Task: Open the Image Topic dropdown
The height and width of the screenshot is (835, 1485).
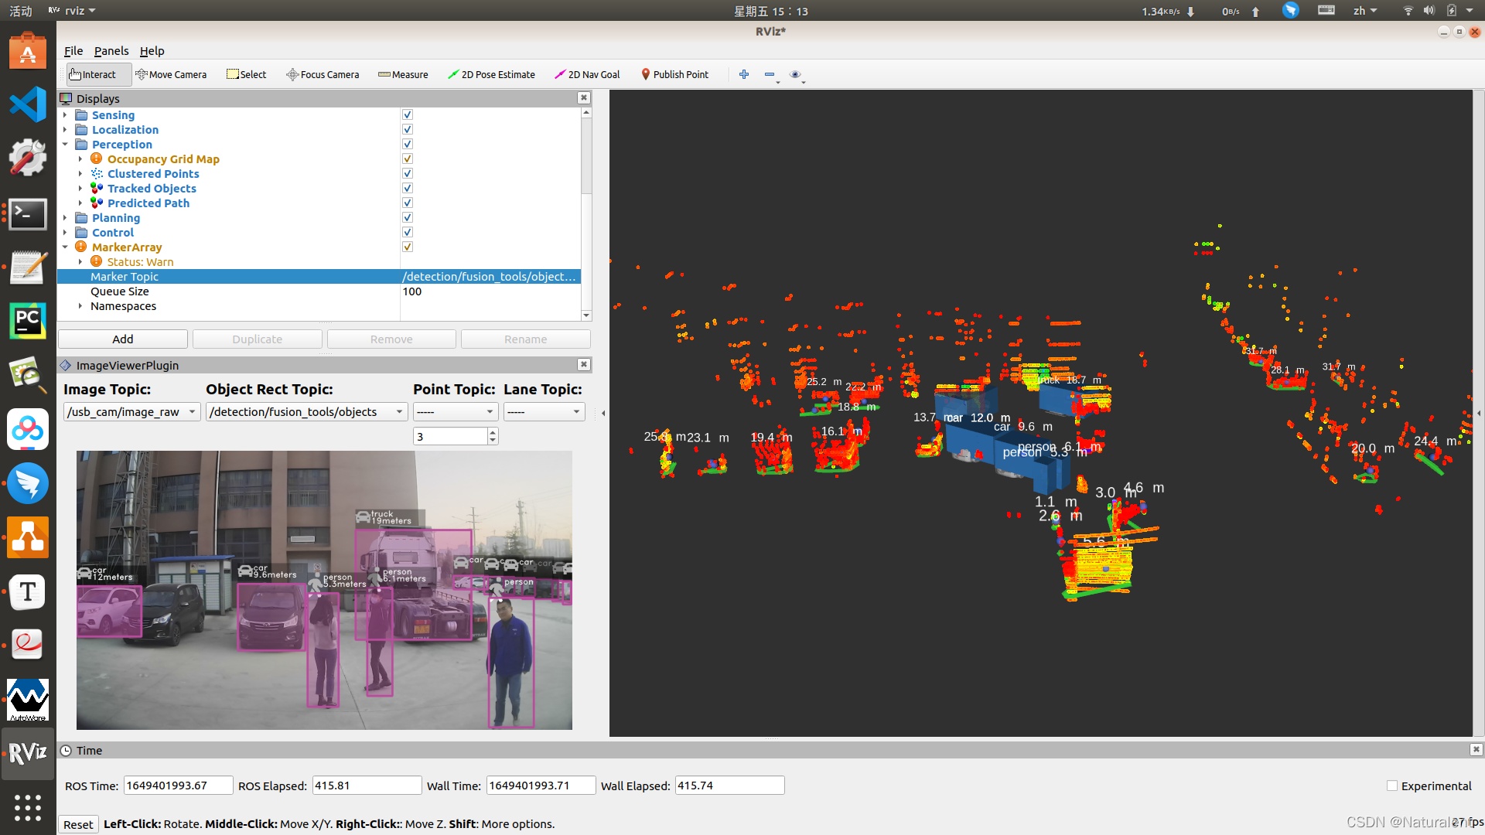Action: tap(131, 412)
